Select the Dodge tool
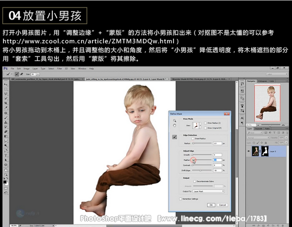This screenshot has height=227, width=292. point(6,145)
